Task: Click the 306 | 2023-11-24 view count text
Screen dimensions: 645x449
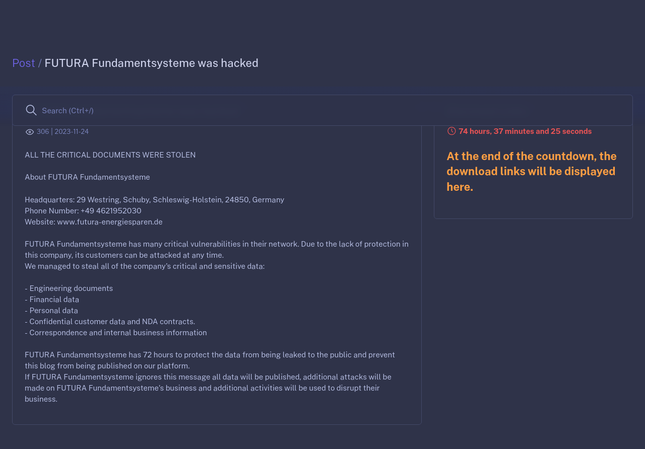Action: 62,131
